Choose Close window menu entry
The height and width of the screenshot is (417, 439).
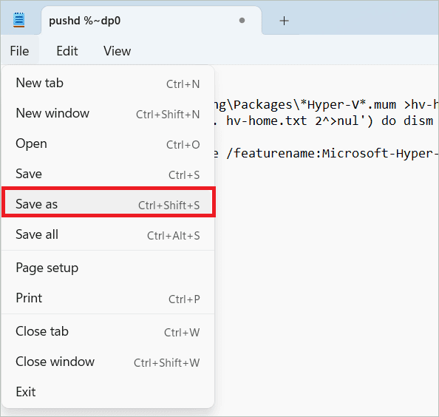tap(108, 362)
